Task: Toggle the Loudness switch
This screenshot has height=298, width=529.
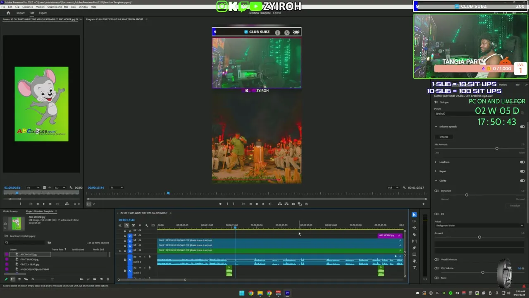Action: click(522, 162)
